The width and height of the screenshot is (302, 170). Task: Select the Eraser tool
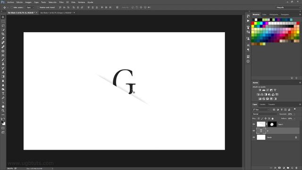(3, 72)
